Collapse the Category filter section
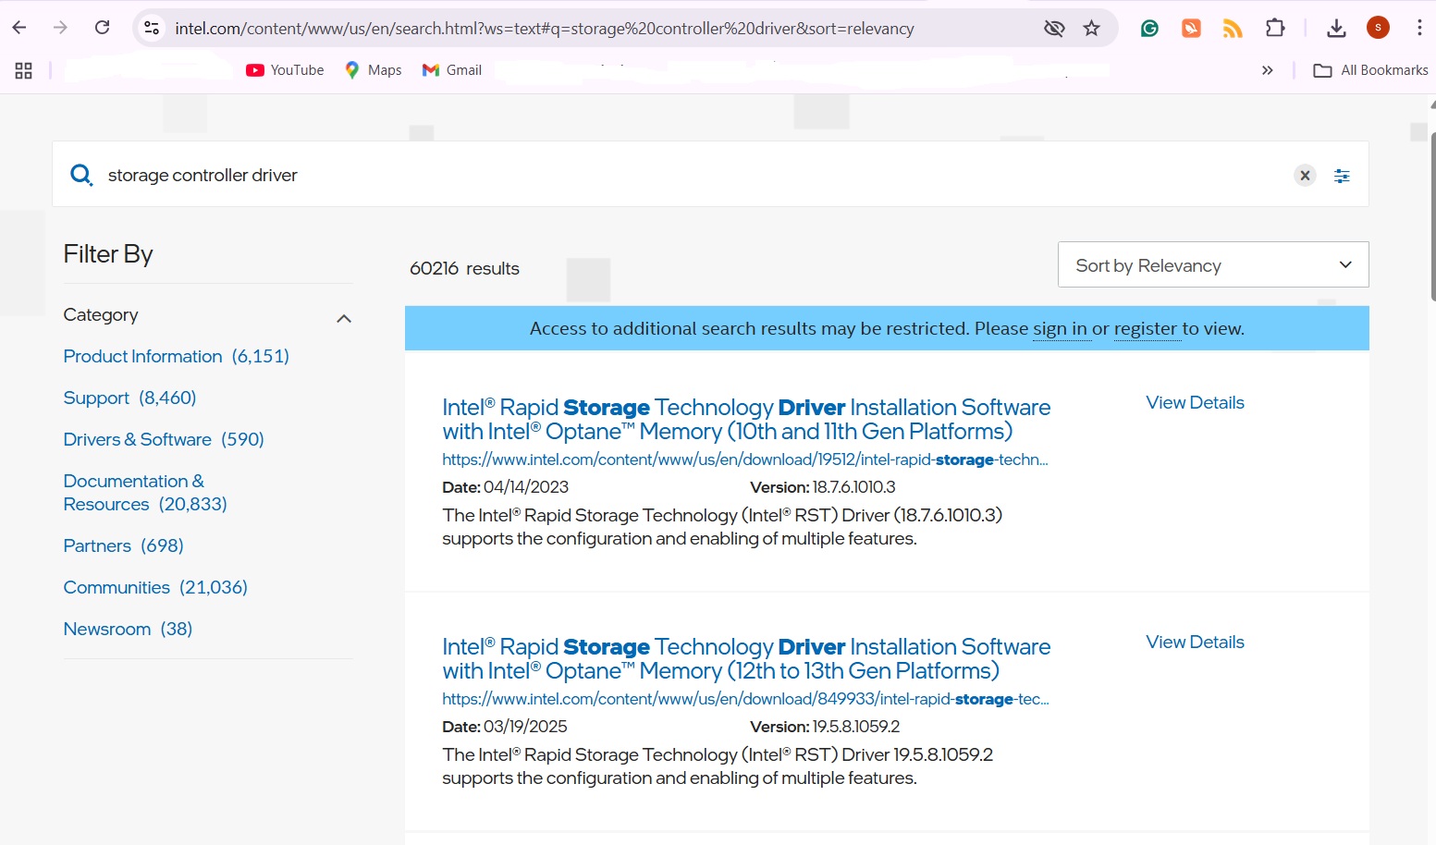 tap(343, 318)
